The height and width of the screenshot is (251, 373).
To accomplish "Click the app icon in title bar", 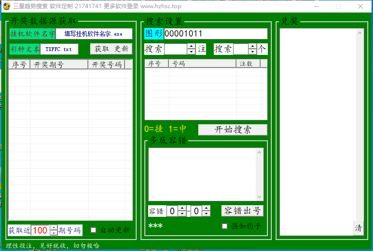I will [x=6, y=6].
